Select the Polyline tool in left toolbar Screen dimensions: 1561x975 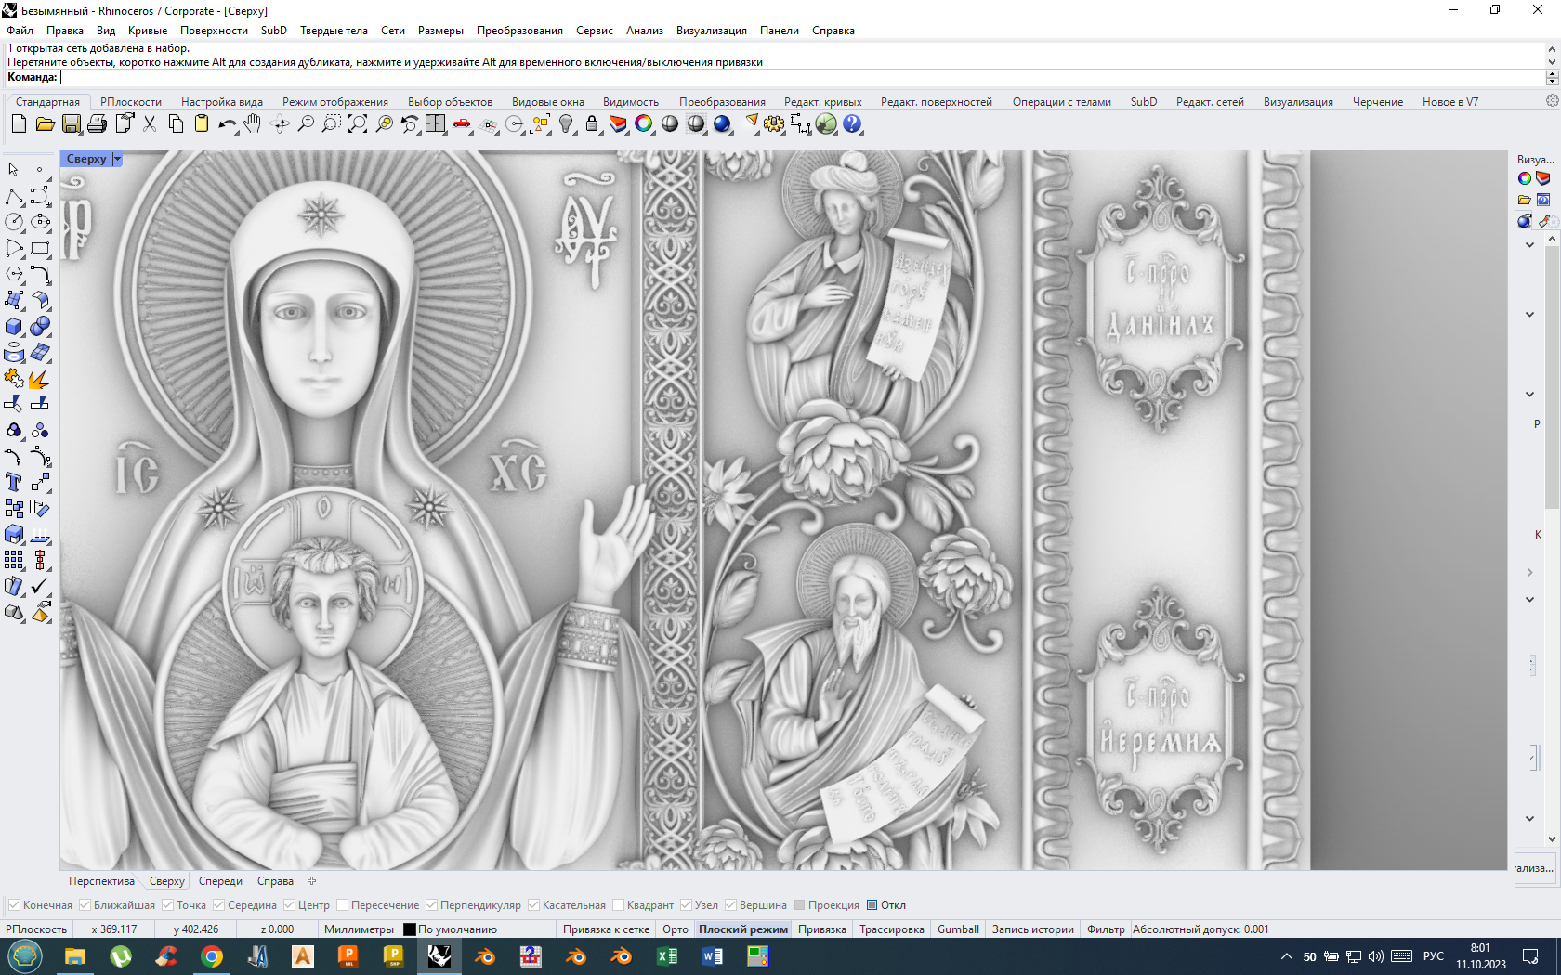click(14, 196)
